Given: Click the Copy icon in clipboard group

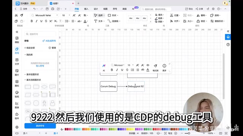Looking at the screenshot, I should point(16,21).
